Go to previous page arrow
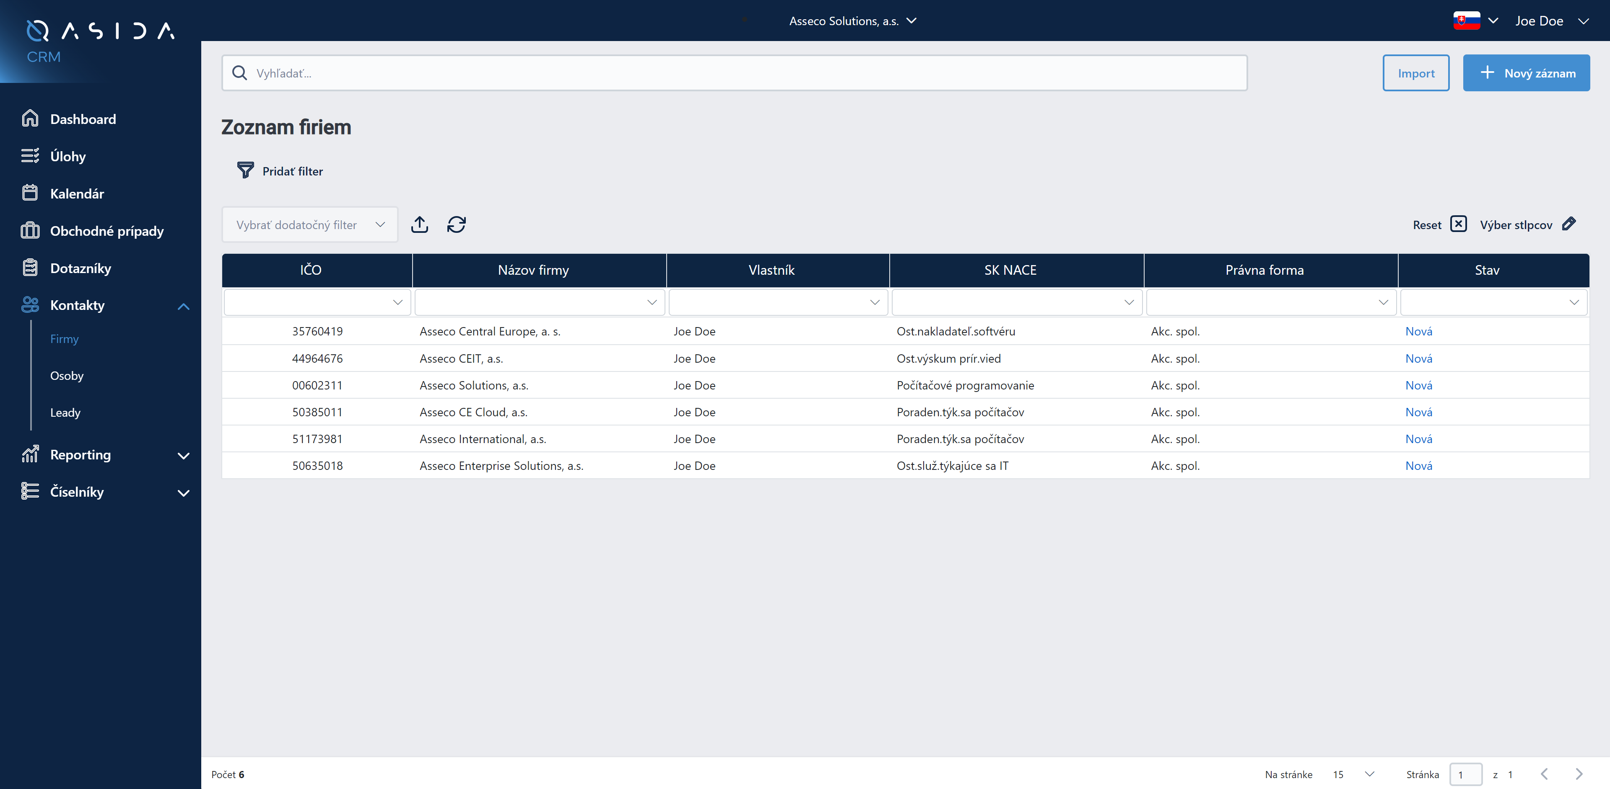 click(1544, 774)
